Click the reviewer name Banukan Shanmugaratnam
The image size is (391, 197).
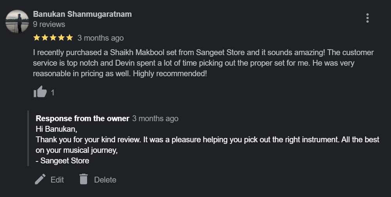point(82,14)
